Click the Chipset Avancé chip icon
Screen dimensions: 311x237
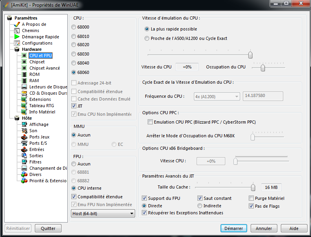pos(24,68)
